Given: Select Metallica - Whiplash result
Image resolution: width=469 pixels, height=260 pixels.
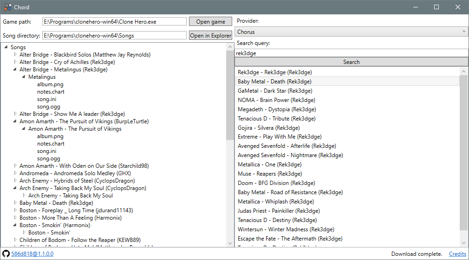Looking at the screenshot, I should click(347, 202).
